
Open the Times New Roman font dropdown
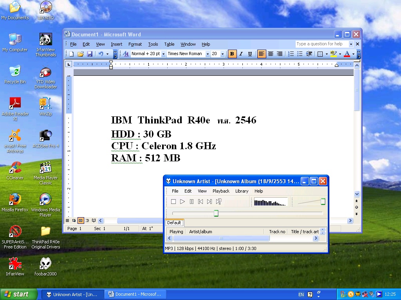click(208, 54)
